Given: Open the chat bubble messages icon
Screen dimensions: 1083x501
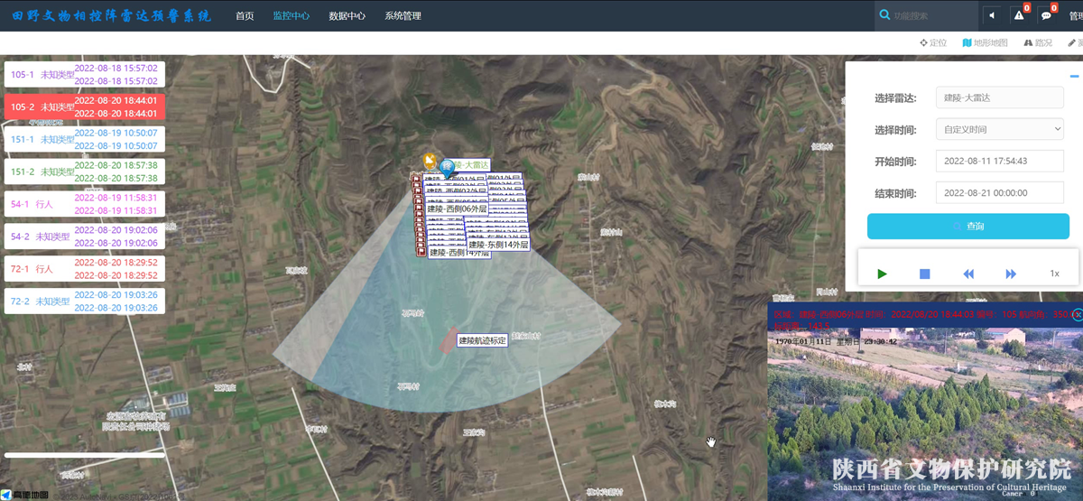Looking at the screenshot, I should pyautogui.click(x=1046, y=15).
